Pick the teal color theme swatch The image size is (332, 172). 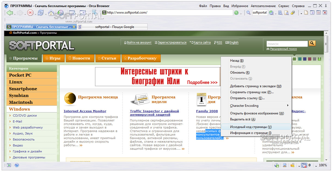[300, 59]
